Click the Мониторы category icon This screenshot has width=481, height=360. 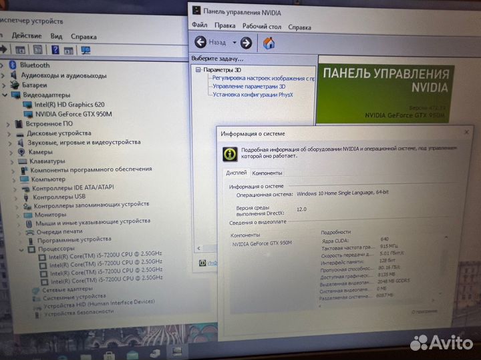click(28, 215)
